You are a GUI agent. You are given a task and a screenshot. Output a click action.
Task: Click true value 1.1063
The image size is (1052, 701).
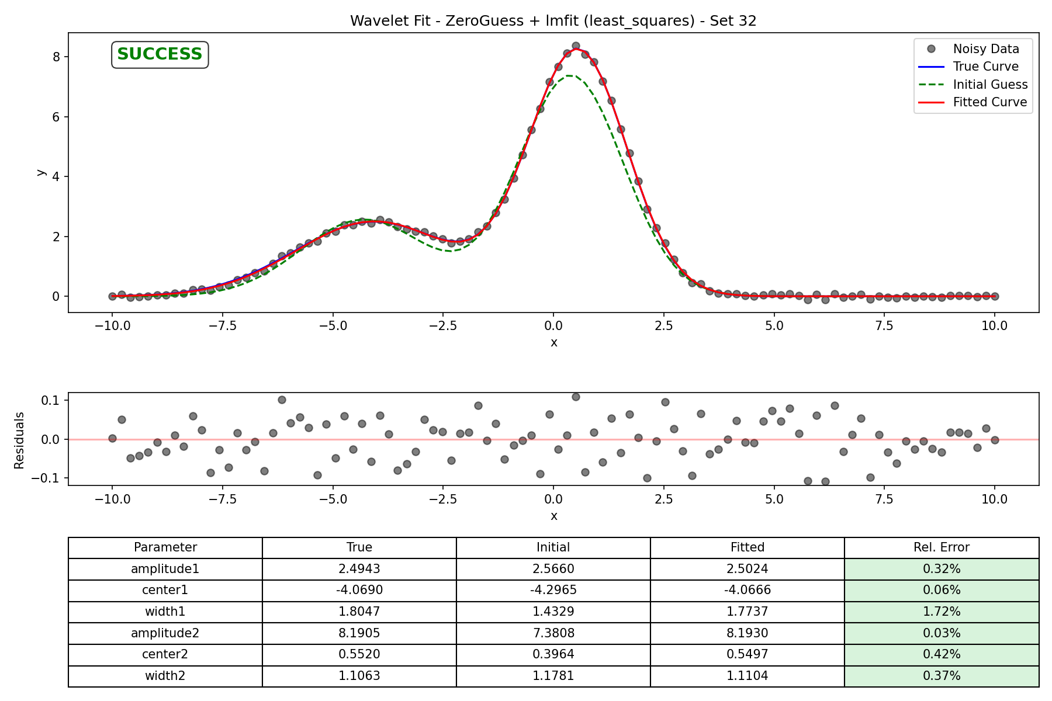359,676
